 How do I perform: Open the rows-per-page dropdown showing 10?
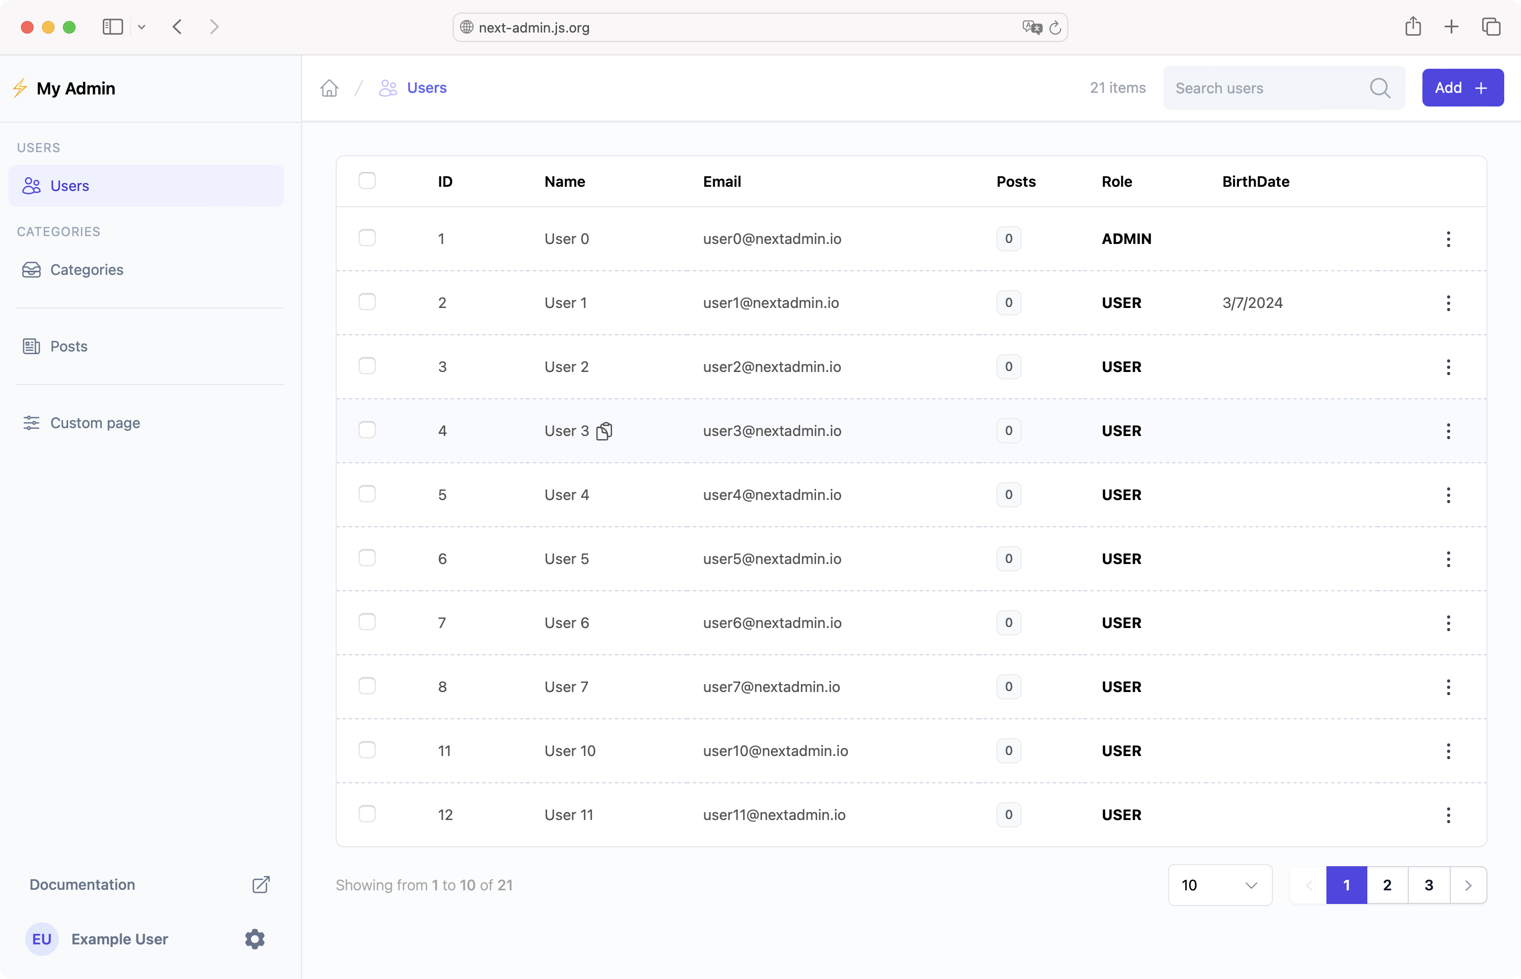(x=1218, y=884)
